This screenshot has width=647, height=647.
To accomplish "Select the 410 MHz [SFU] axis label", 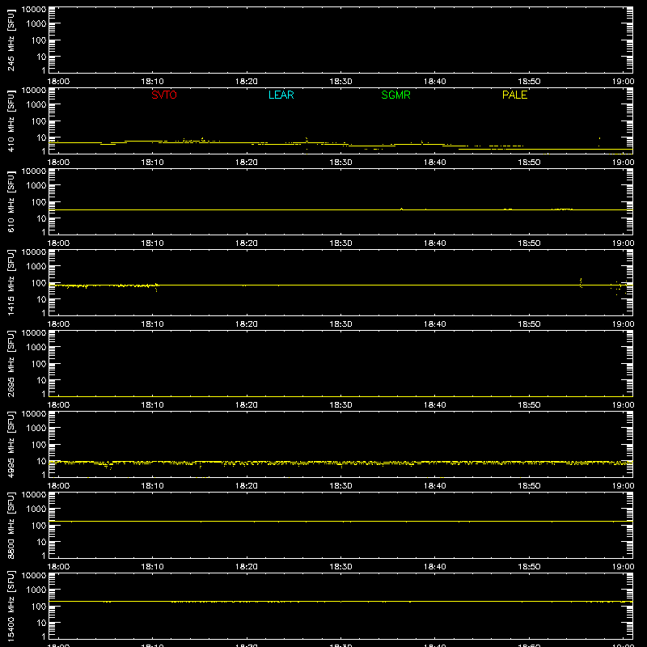I will [x=11, y=121].
